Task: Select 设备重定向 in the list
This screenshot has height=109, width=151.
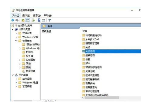Action: (91, 87)
